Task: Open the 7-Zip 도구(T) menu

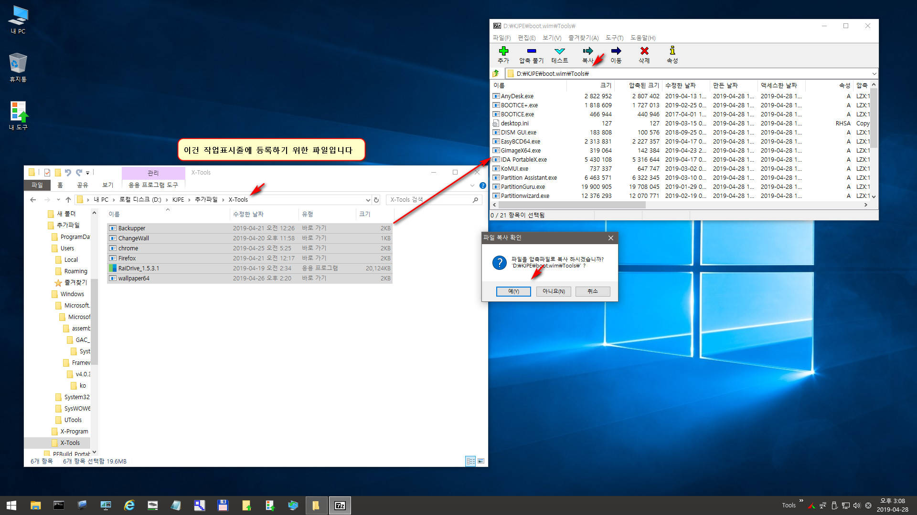Action: pyautogui.click(x=615, y=38)
